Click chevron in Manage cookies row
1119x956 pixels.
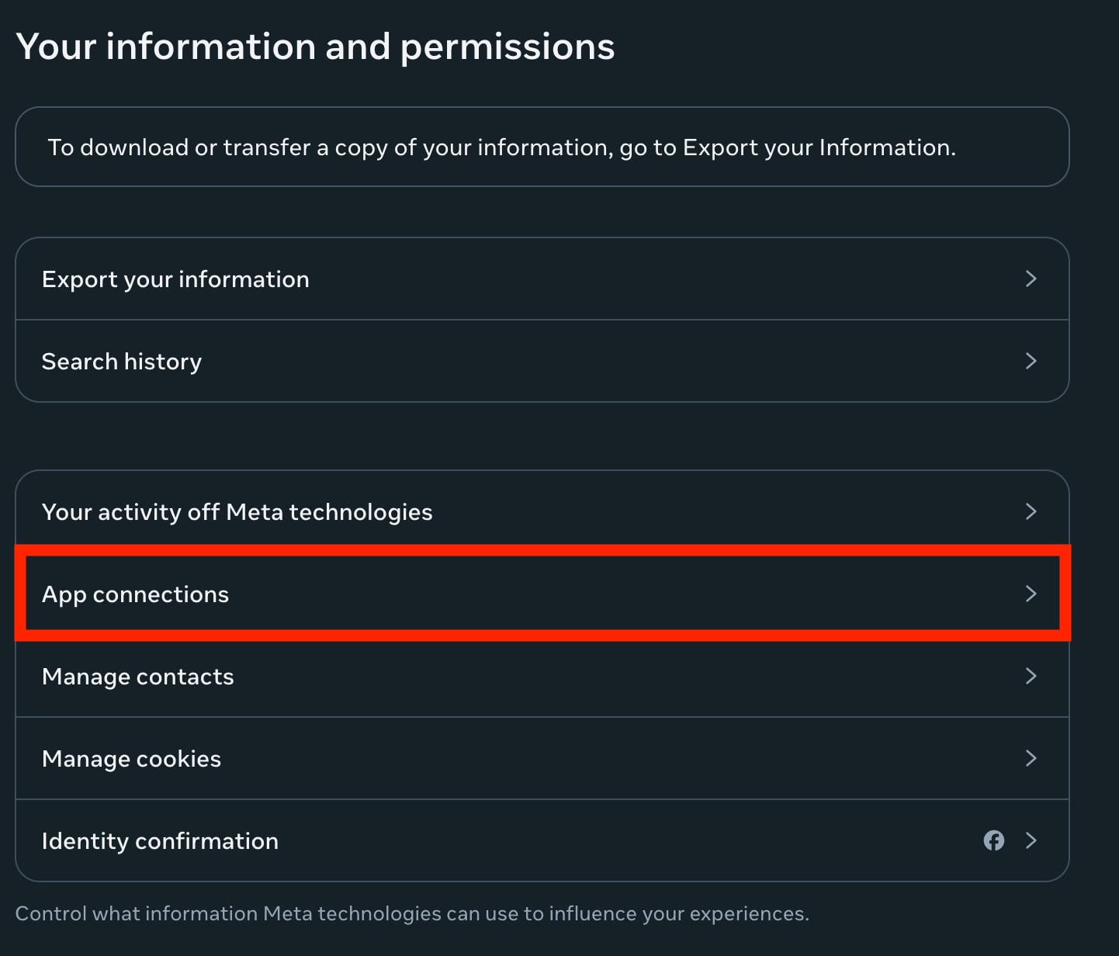tap(1031, 758)
